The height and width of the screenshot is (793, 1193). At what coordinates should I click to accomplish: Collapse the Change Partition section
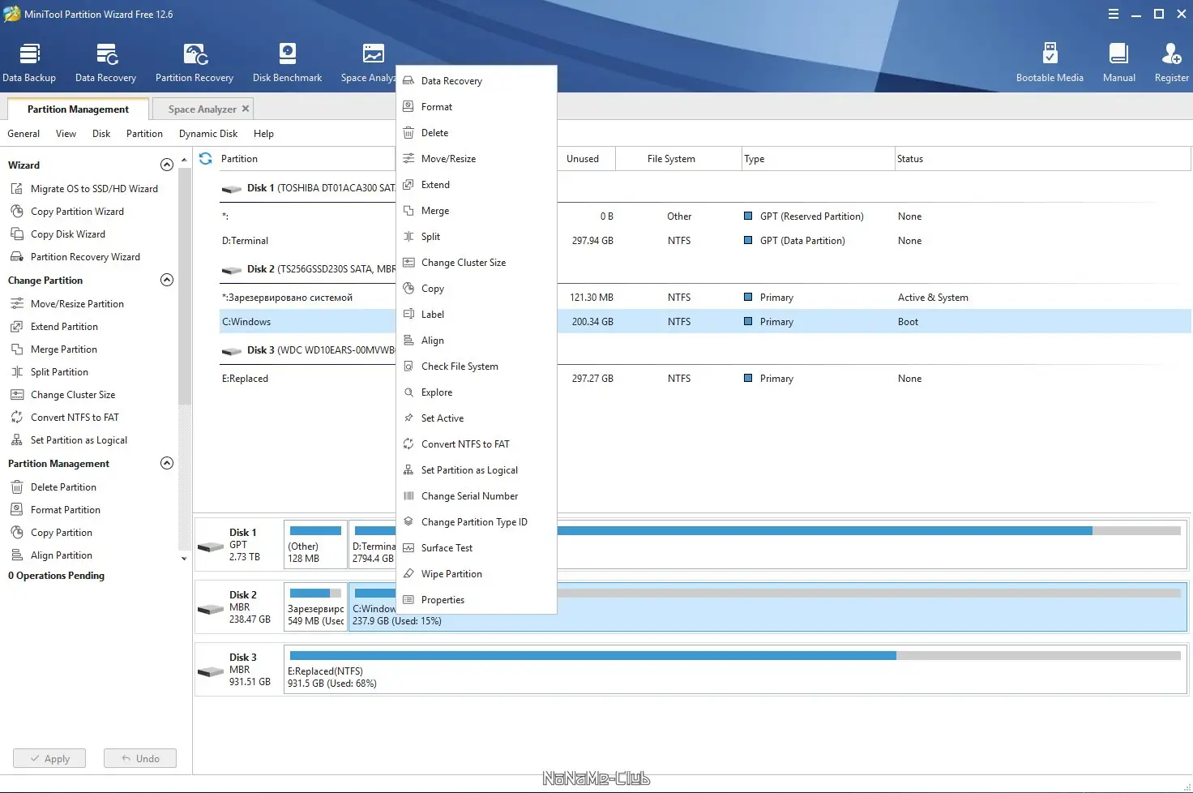pyautogui.click(x=167, y=280)
